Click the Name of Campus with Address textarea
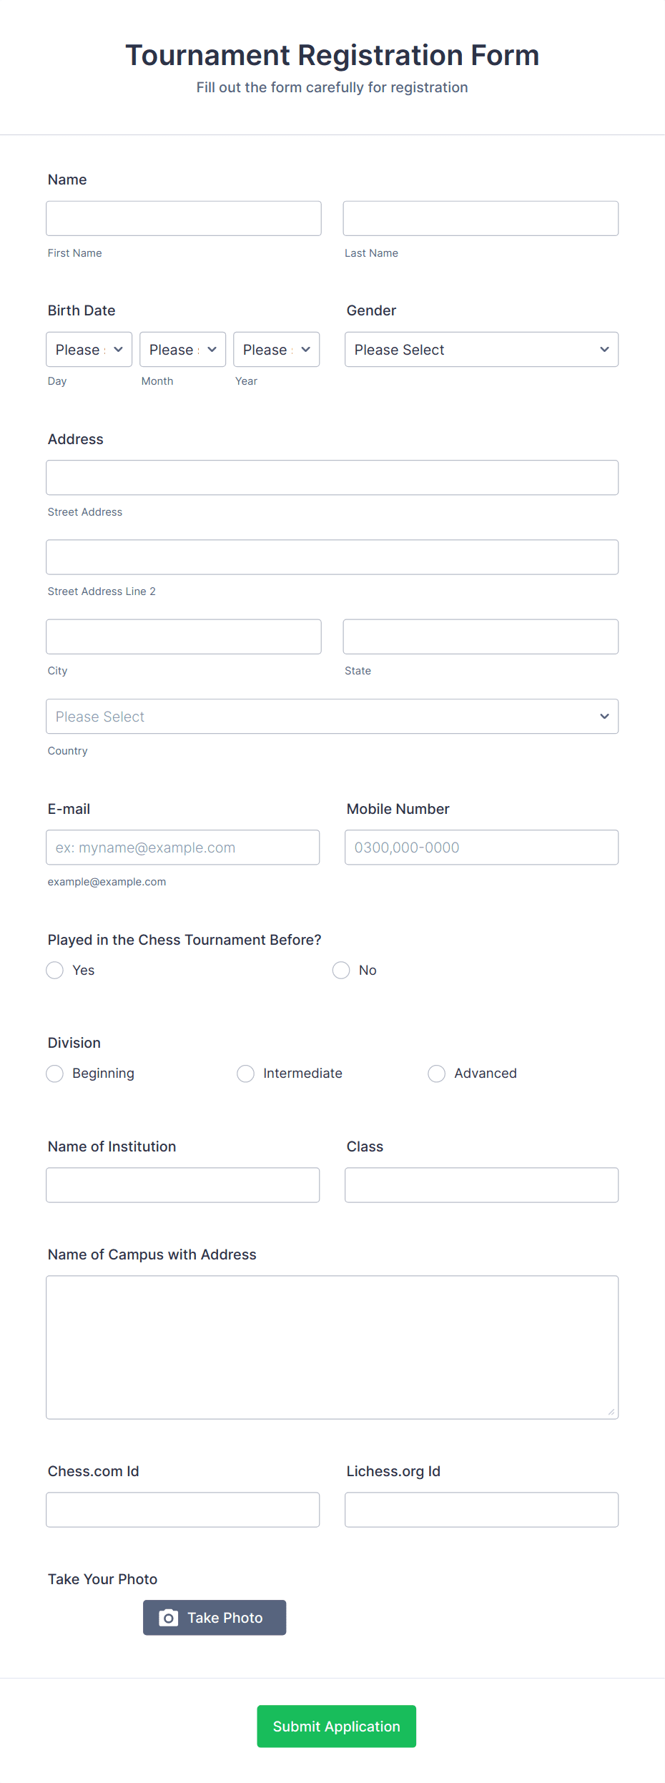 [x=332, y=1347]
